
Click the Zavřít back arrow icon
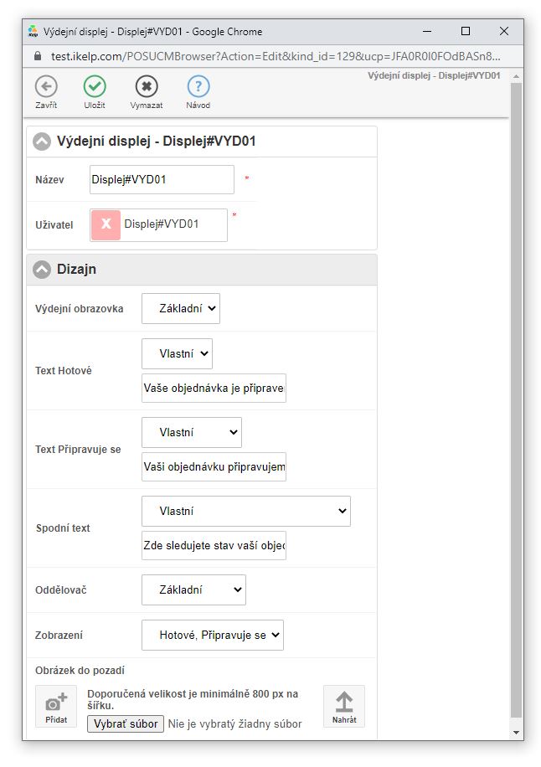46,86
